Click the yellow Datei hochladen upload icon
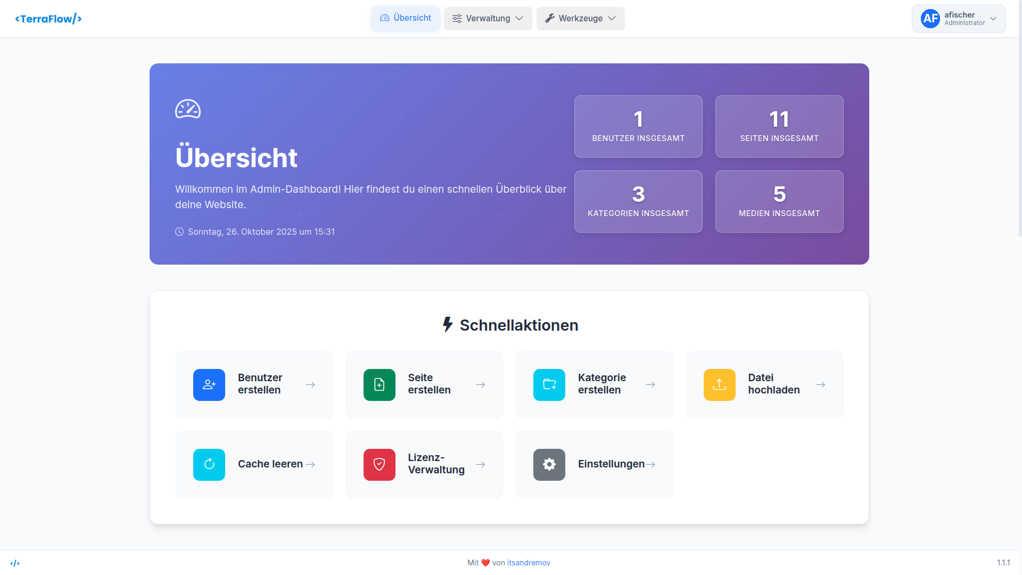This screenshot has width=1022, height=575. coord(719,384)
